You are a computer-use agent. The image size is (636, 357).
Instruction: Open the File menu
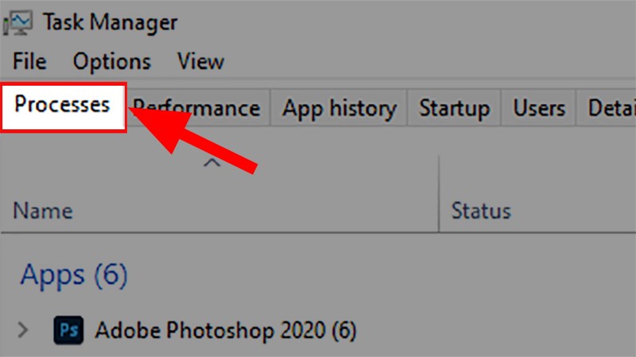coord(29,61)
